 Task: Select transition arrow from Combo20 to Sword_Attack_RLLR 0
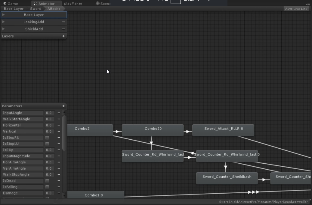tap(188, 132)
